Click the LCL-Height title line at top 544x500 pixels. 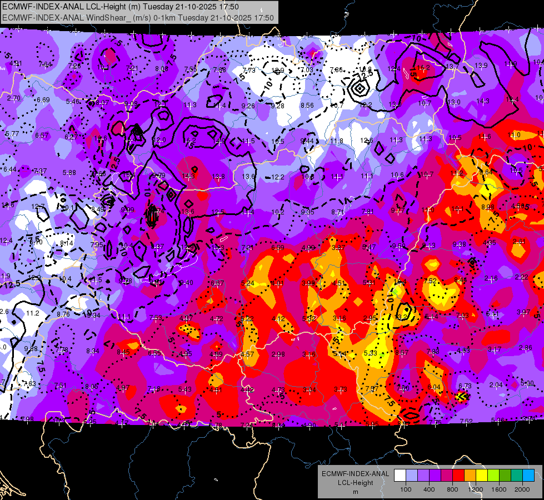(x=121, y=7)
